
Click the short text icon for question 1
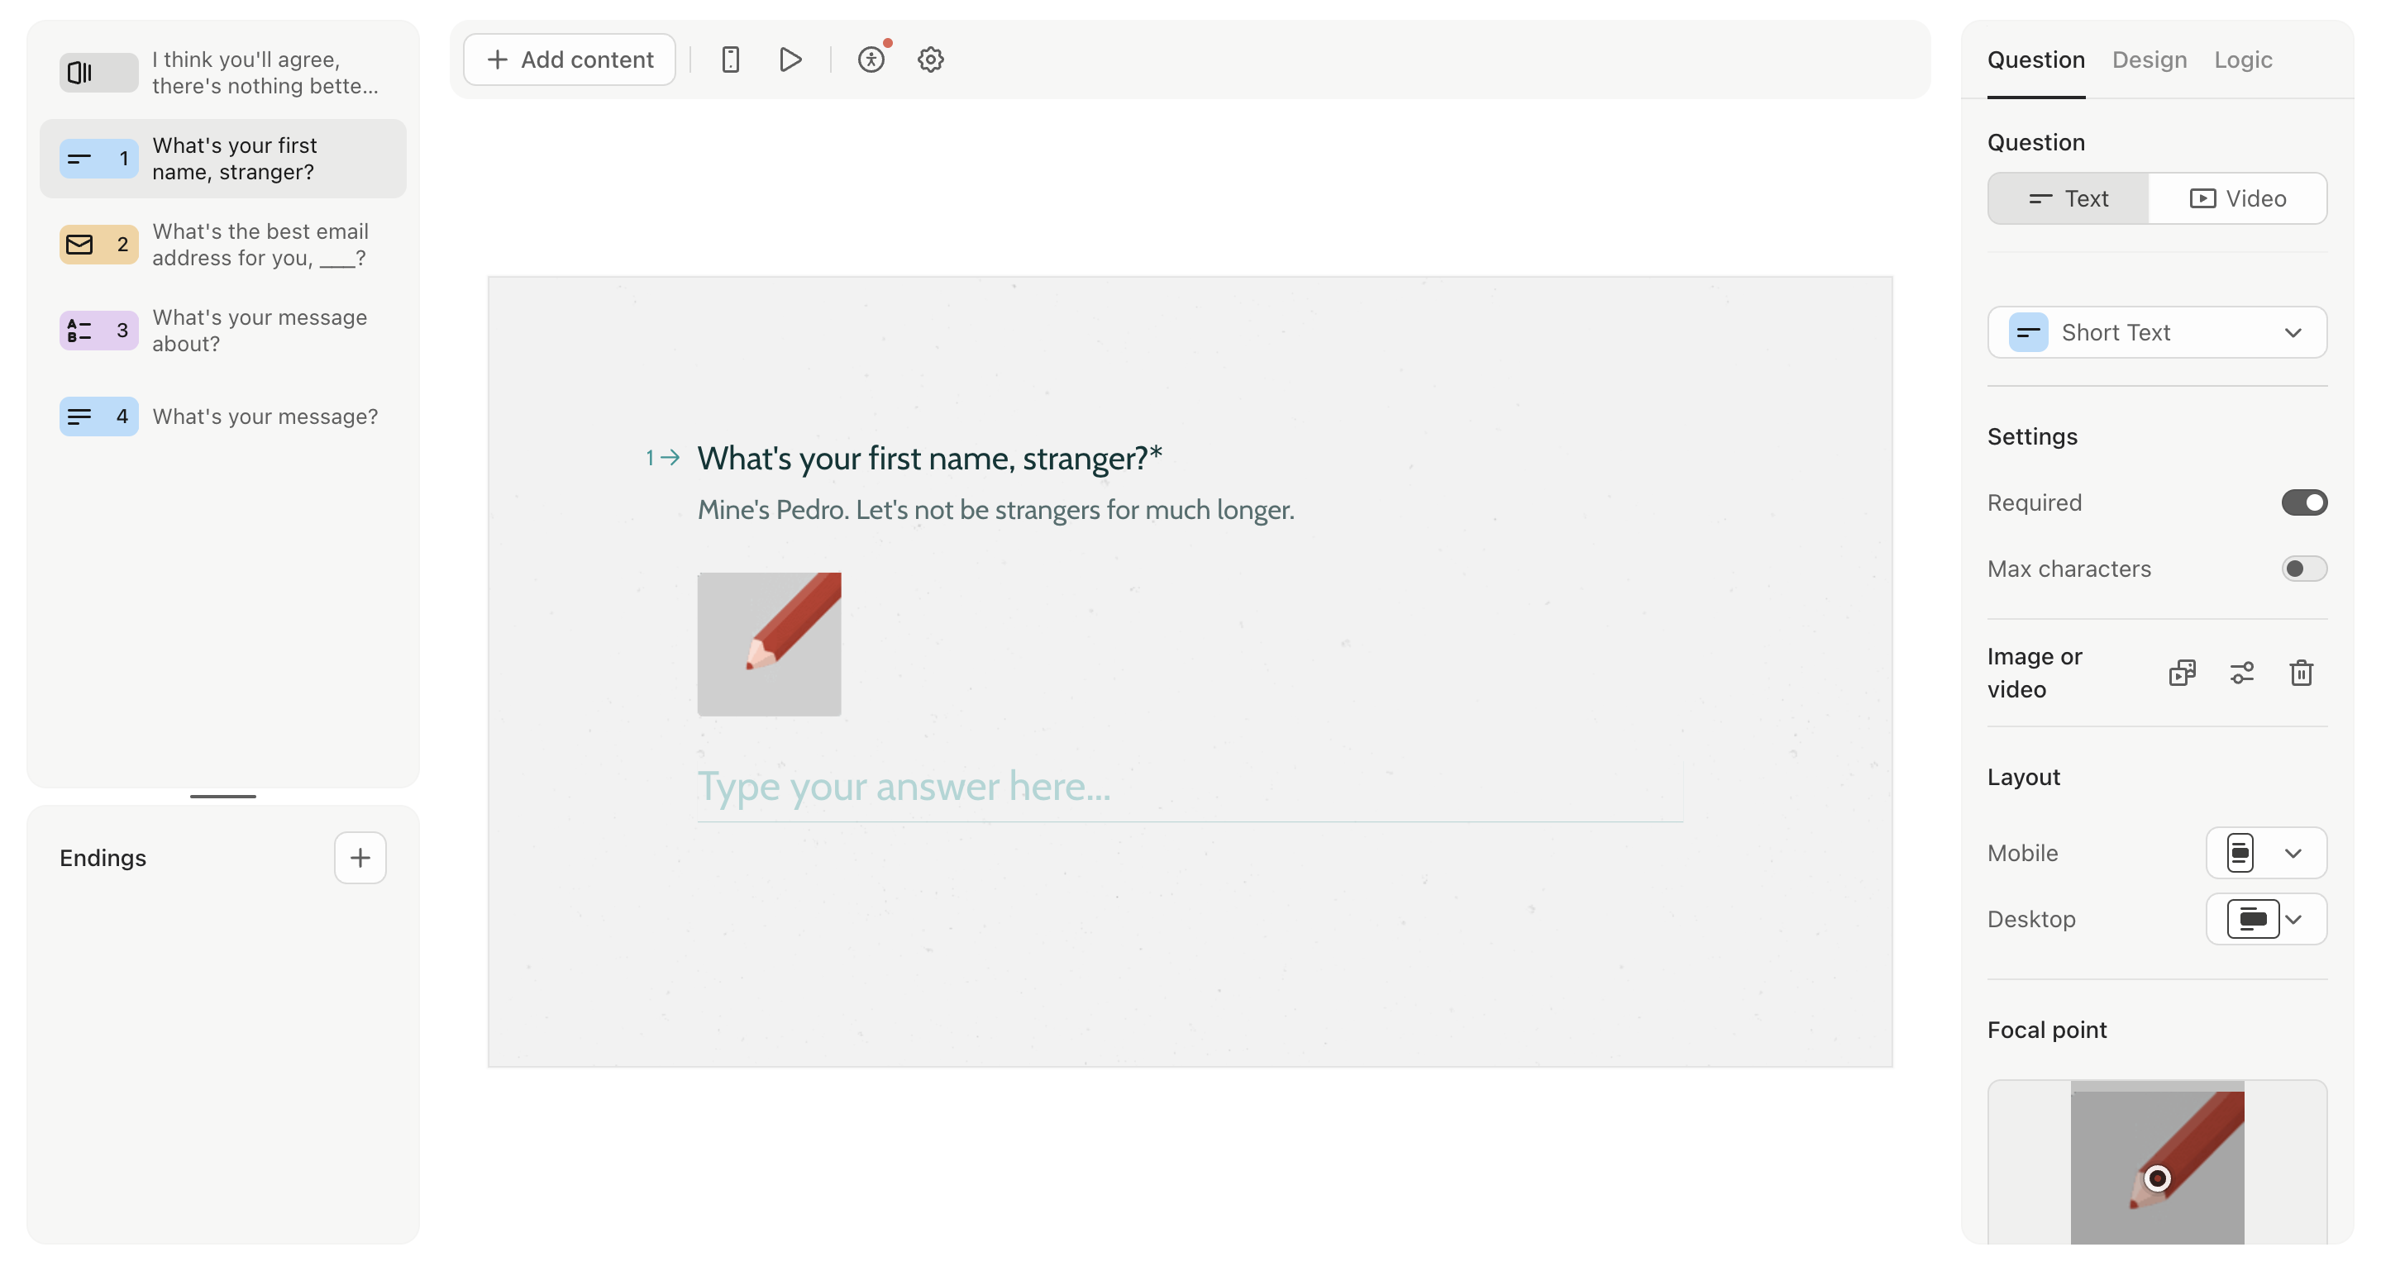pyautogui.click(x=99, y=158)
